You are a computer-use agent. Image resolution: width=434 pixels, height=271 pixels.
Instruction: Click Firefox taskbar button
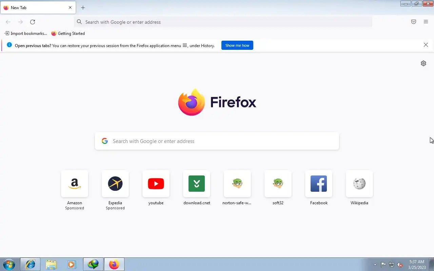114,264
